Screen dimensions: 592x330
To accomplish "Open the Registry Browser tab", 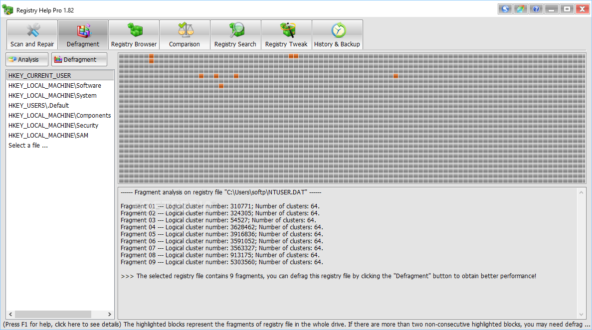I will (x=134, y=35).
